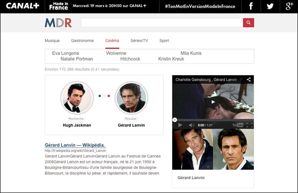The height and width of the screenshot is (193, 298).
Task: Select the Cinéma category tab
Action: click(x=112, y=41)
